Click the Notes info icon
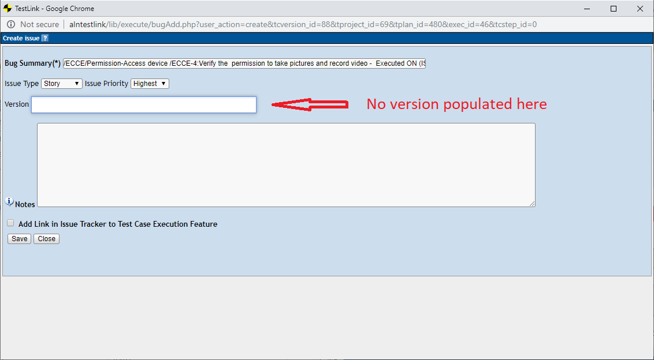654x360 pixels. click(9, 202)
